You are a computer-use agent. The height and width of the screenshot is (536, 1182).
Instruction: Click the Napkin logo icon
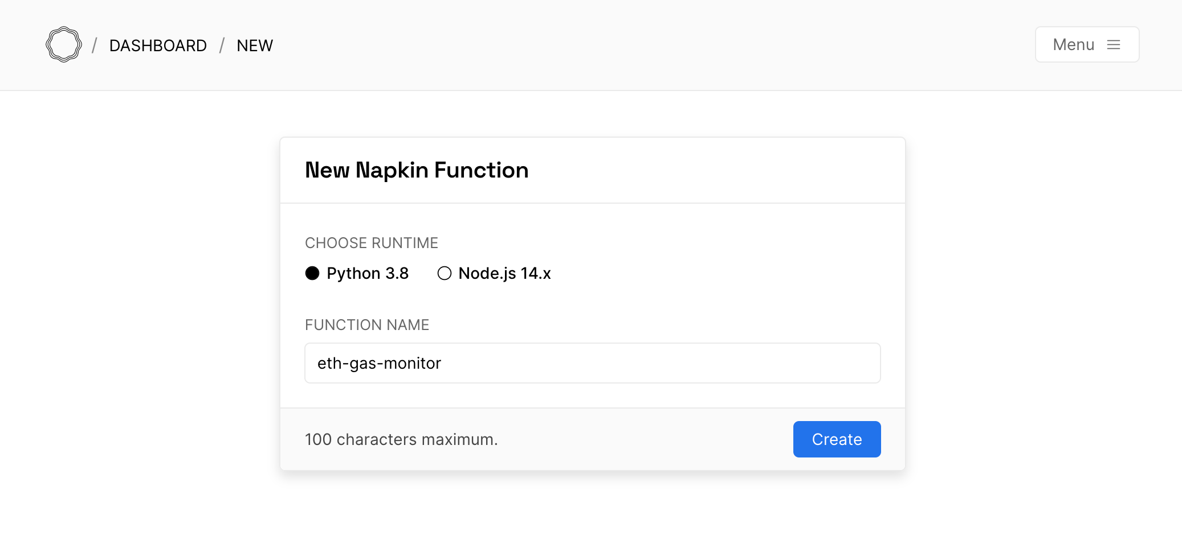(63, 44)
